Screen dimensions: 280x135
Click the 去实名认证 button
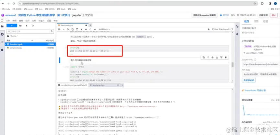(249, 80)
